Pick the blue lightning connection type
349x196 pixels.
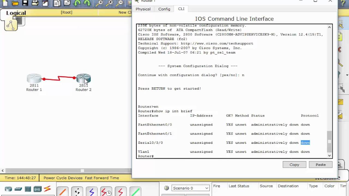tap(91, 192)
